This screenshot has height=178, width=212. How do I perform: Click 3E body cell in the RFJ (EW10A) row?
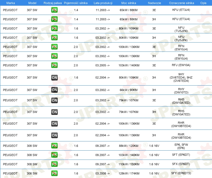pyautogui.click(x=154, y=65)
